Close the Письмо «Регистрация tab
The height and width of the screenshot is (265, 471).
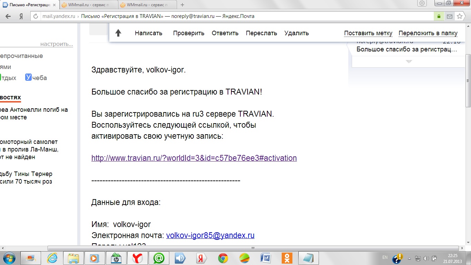[x=54, y=5]
